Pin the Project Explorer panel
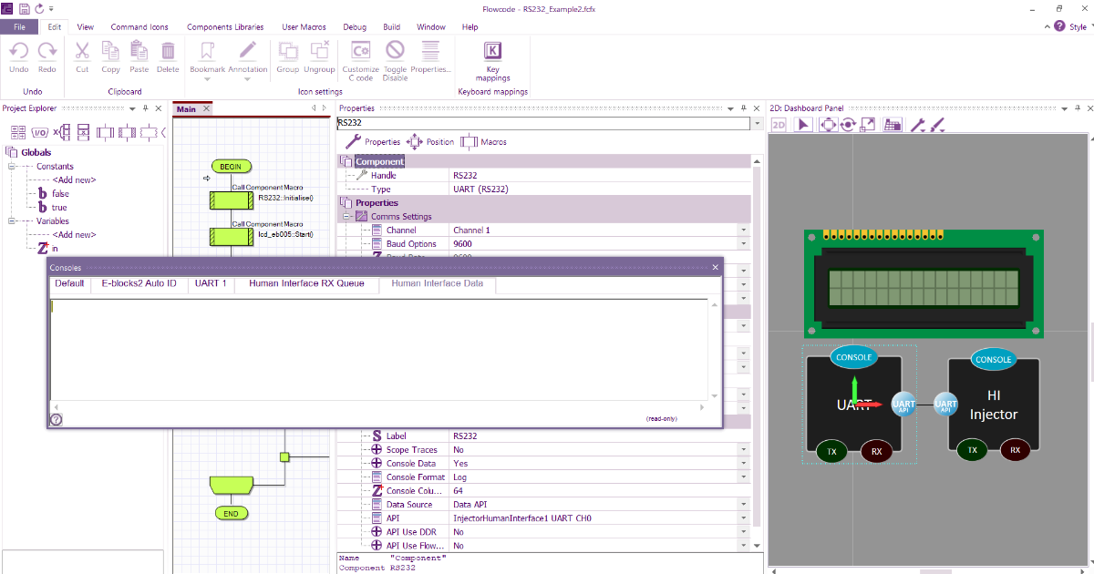 pos(144,108)
